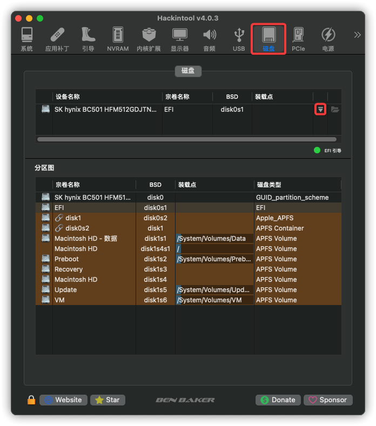Screen dimensions: 376x426
Task: Select the Update volume row
Action: coord(189,290)
